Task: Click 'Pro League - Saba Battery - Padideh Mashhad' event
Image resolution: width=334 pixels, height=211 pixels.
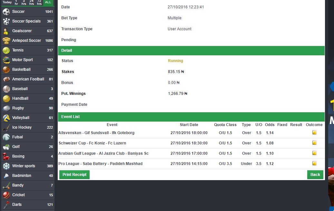Action: (101, 164)
